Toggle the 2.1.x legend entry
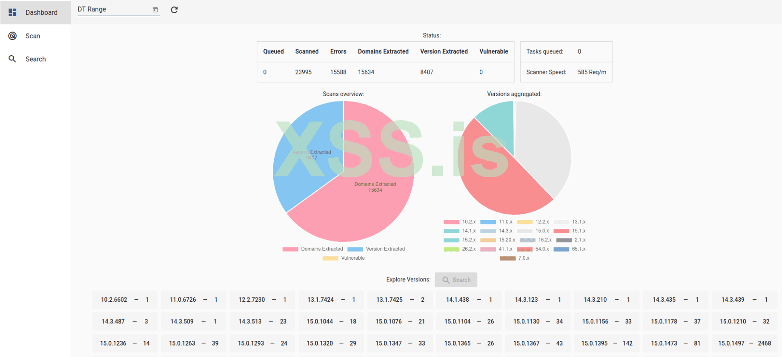The height and width of the screenshot is (357, 782). pyautogui.click(x=571, y=240)
